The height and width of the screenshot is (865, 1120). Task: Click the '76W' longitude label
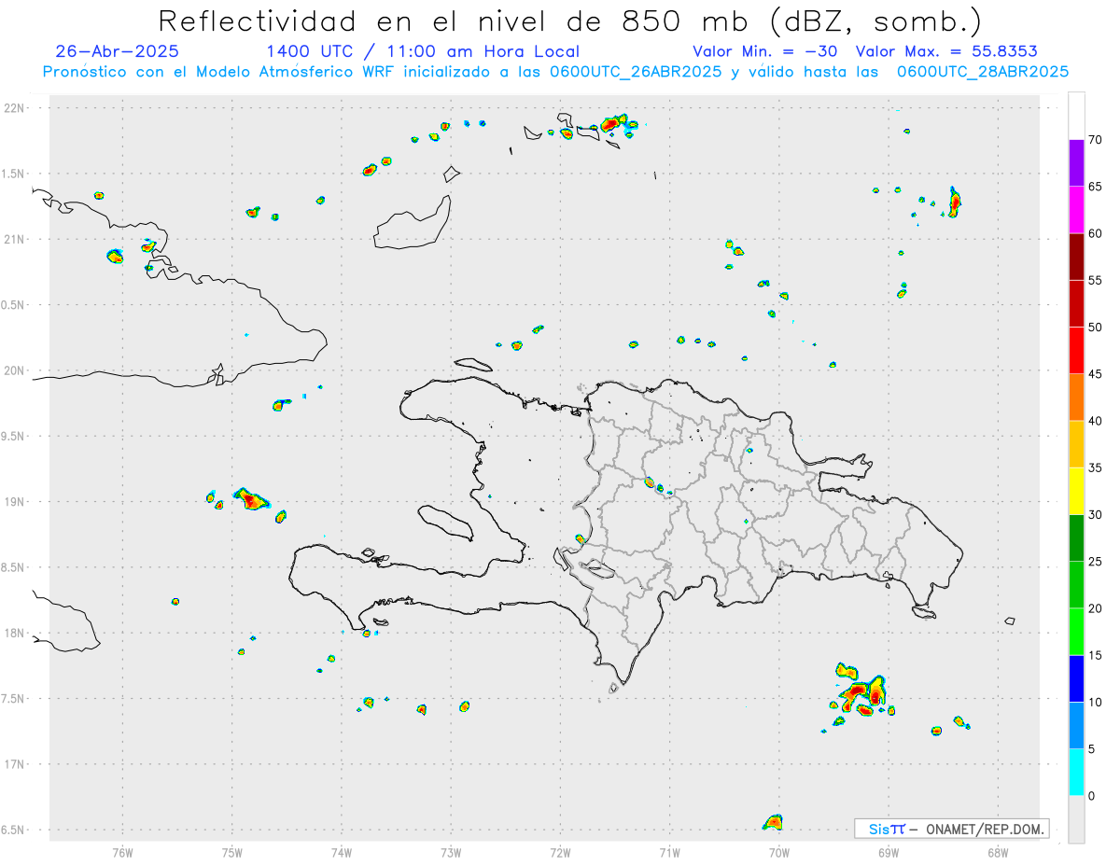[x=122, y=852]
